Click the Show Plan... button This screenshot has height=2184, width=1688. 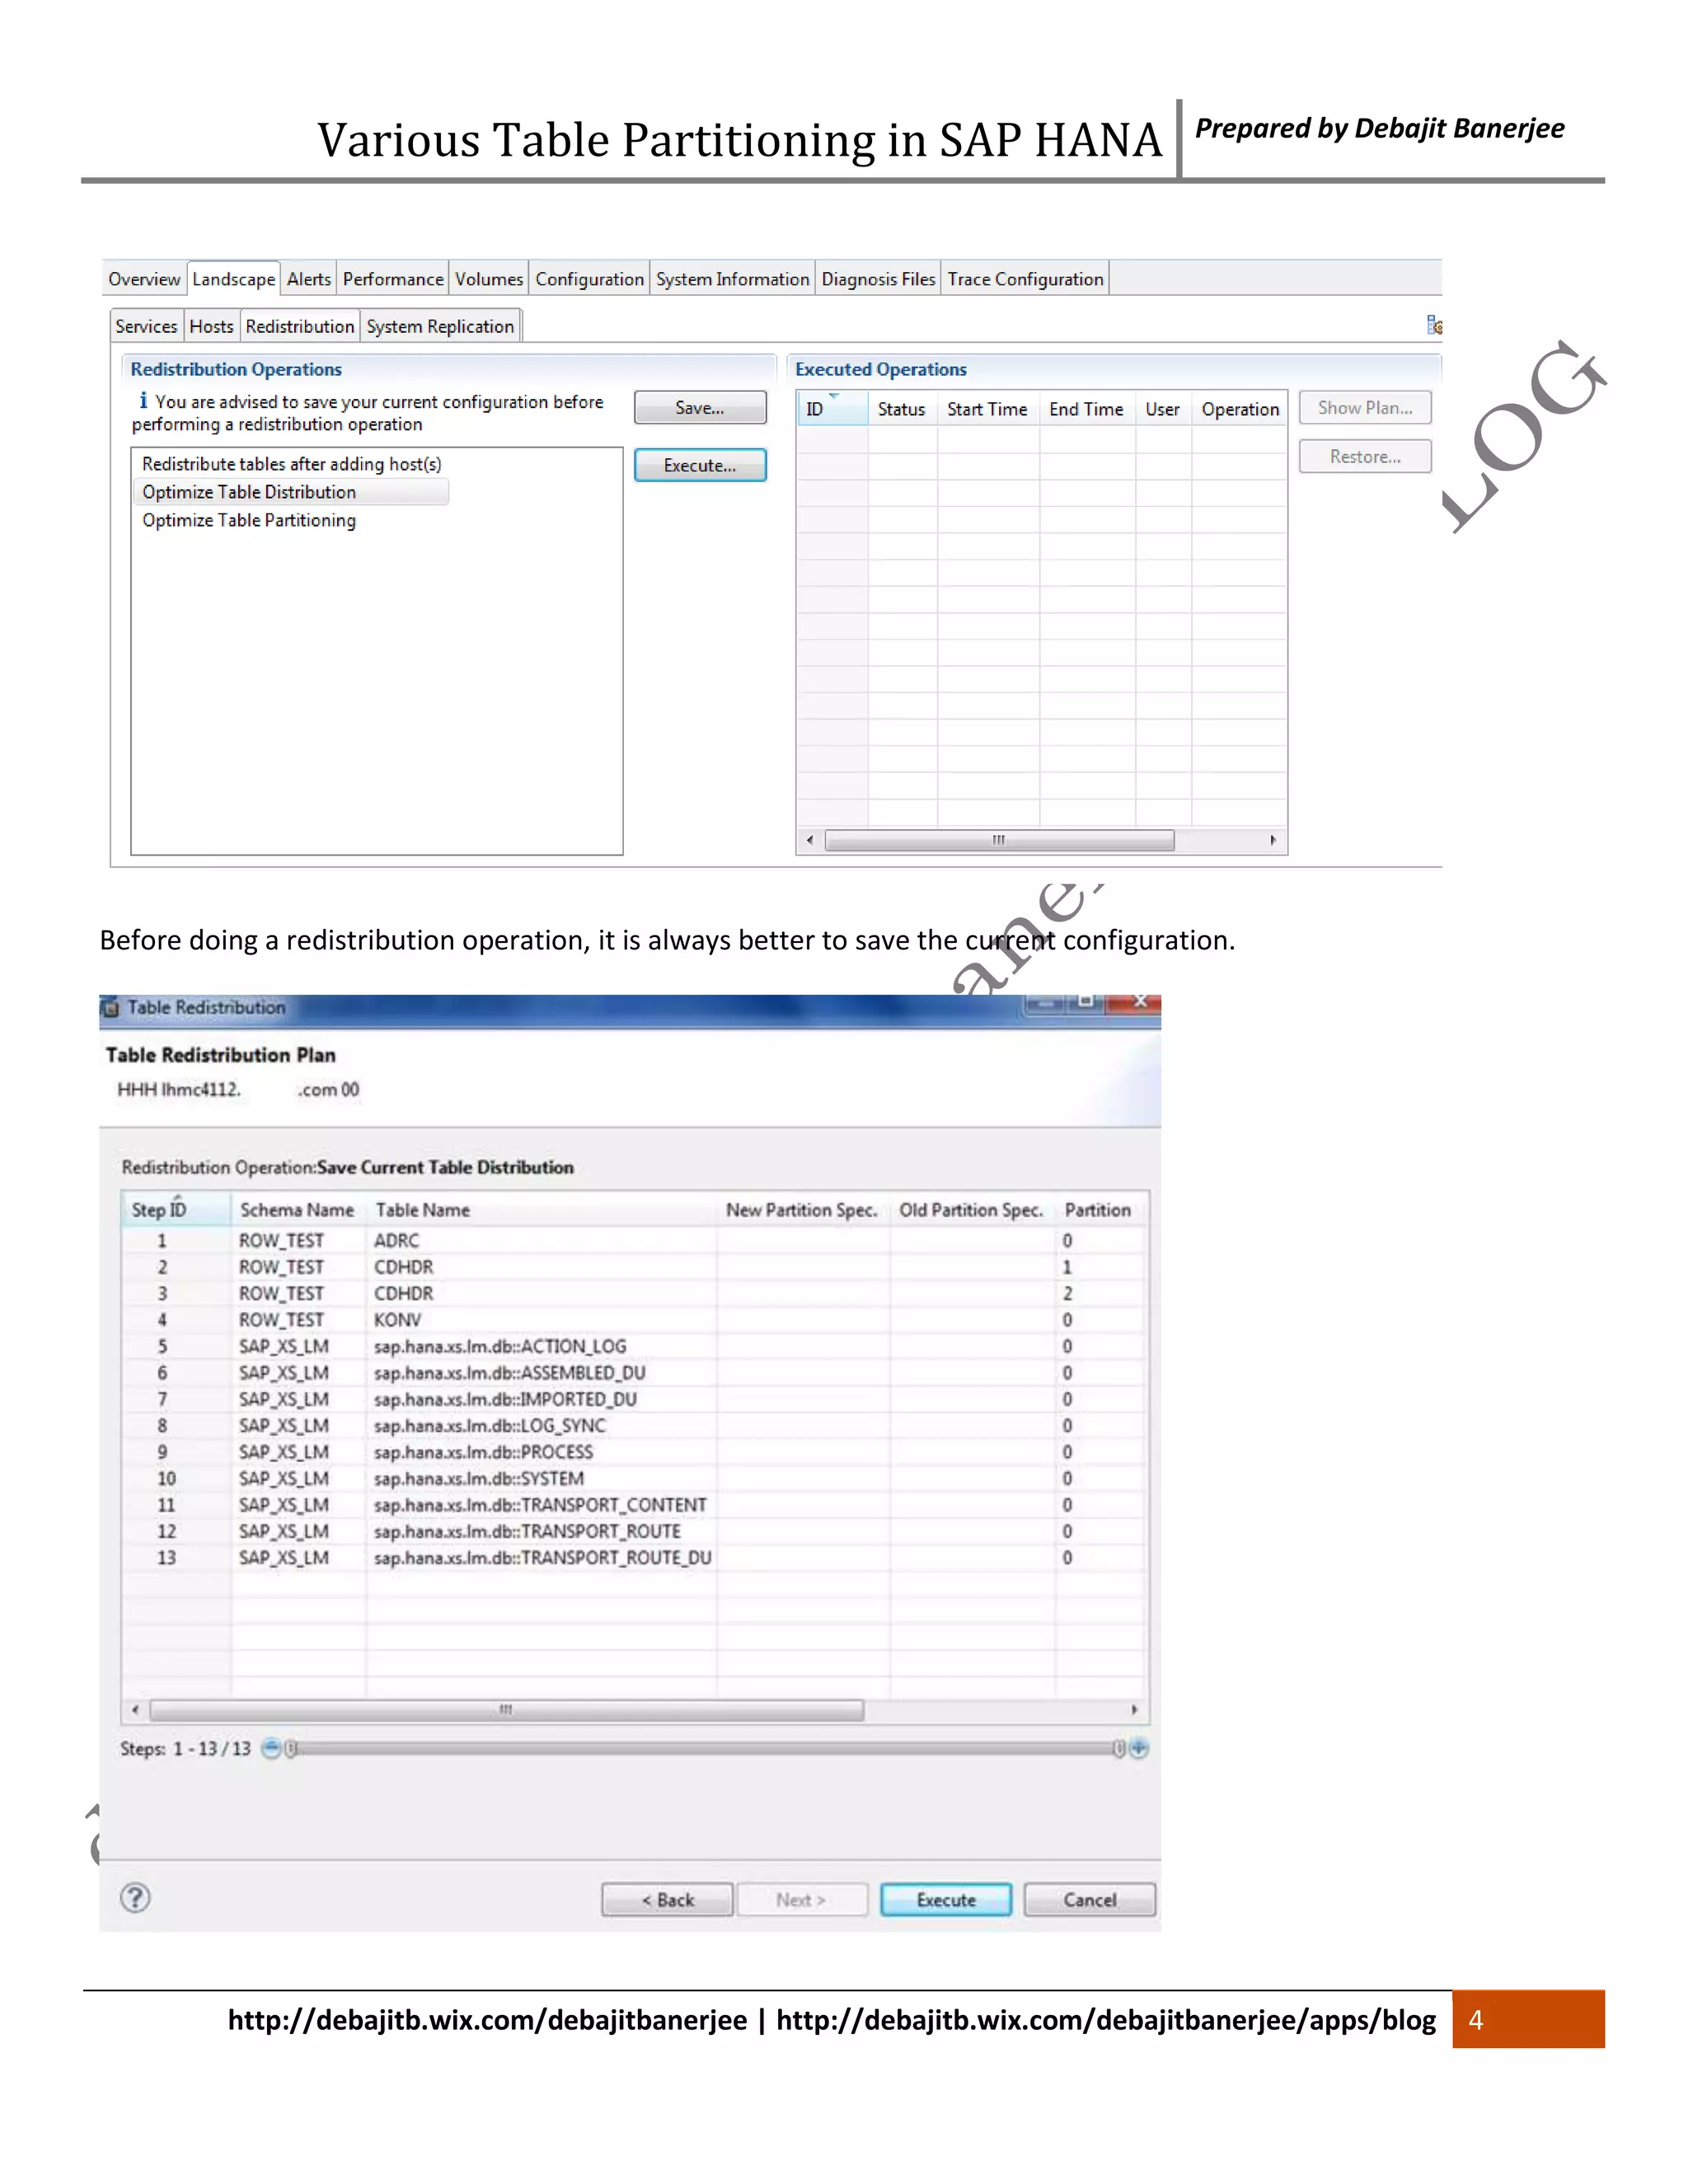pos(1365,407)
